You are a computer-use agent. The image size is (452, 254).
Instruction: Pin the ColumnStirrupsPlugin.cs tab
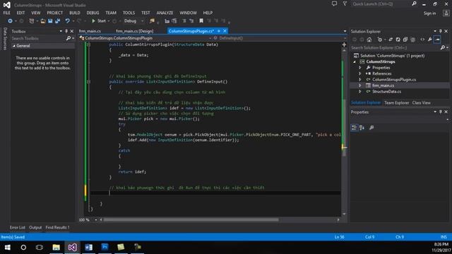(219, 31)
